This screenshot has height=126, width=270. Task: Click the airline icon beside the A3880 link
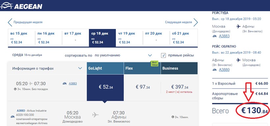click(x=215, y=70)
